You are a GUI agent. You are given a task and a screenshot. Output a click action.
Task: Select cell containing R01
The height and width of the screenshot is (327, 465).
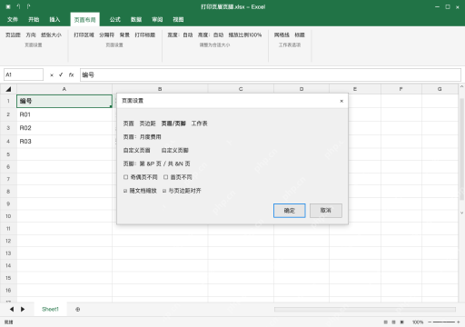(x=64, y=114)
